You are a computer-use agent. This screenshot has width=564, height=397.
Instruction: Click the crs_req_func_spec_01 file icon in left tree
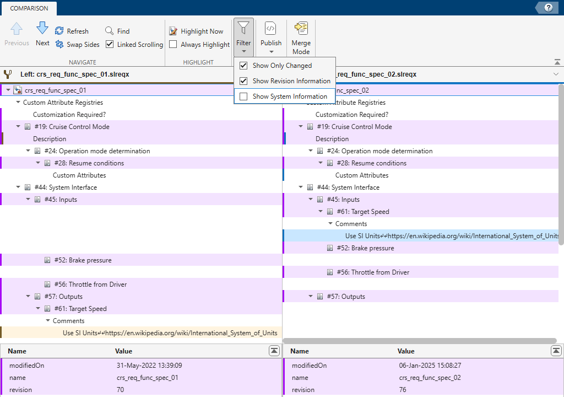[18, 90]
